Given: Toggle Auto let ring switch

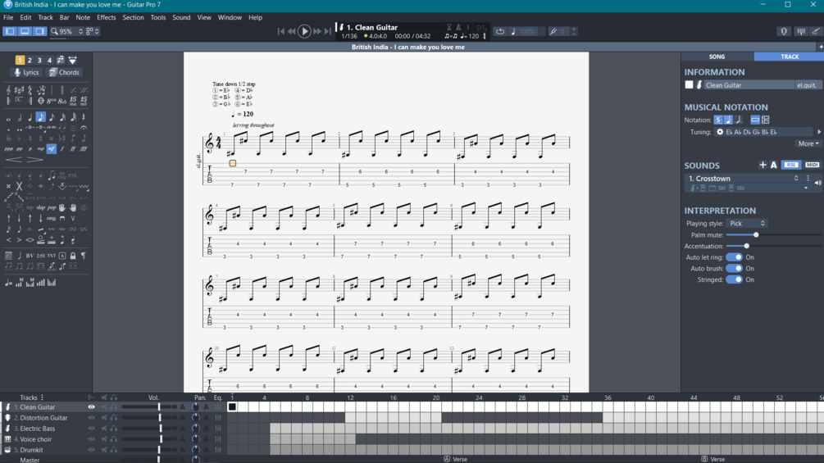Looking at the screenshot, I should point(734,257).
